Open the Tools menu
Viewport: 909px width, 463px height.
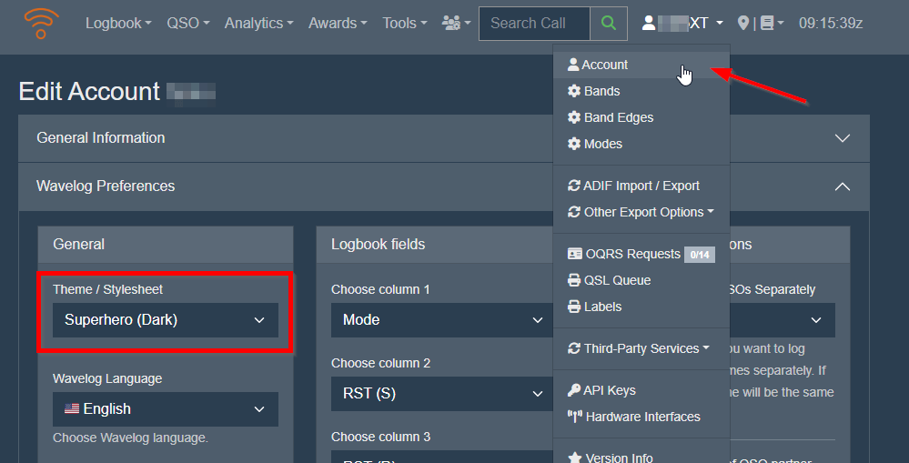[x=405, y=23]
